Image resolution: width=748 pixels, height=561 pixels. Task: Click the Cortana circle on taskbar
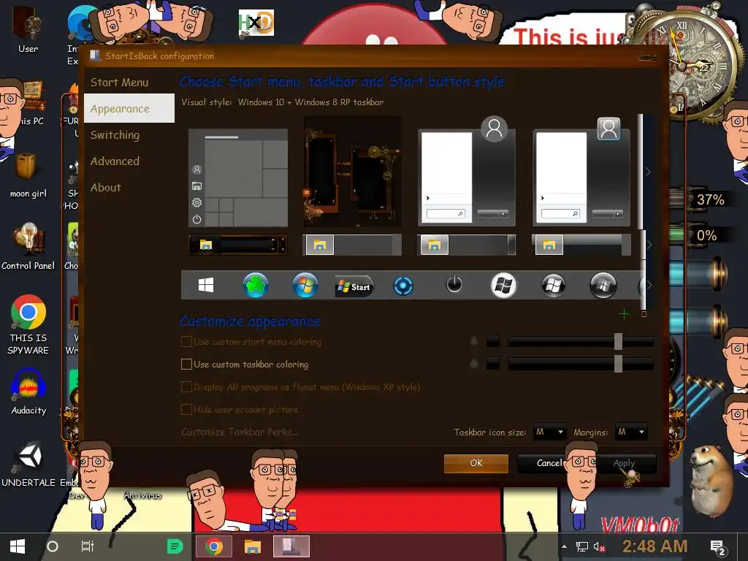coord(53,546)
